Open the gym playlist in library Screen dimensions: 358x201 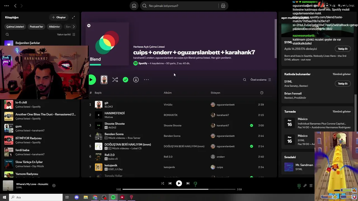pos(41,128)
